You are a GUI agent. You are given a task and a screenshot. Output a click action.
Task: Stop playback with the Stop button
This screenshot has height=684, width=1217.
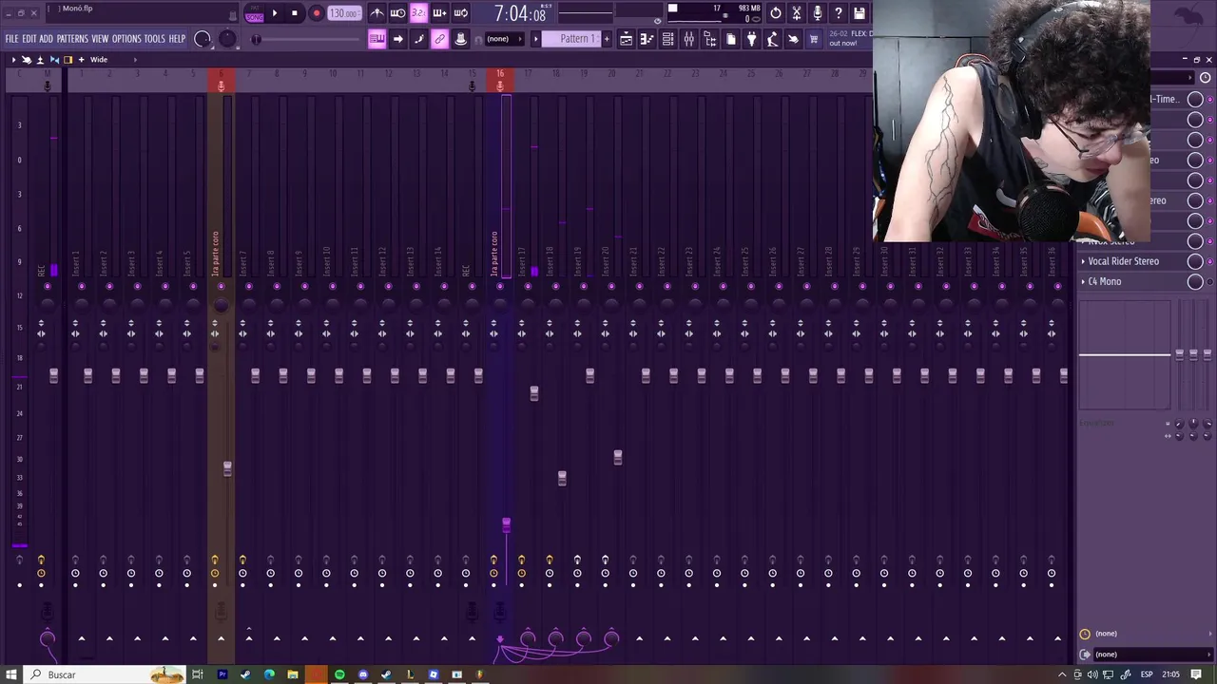(x=295, y=13)
